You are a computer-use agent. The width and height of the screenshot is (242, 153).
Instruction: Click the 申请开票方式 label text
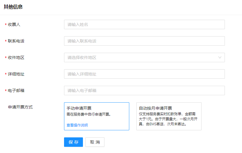20,107
